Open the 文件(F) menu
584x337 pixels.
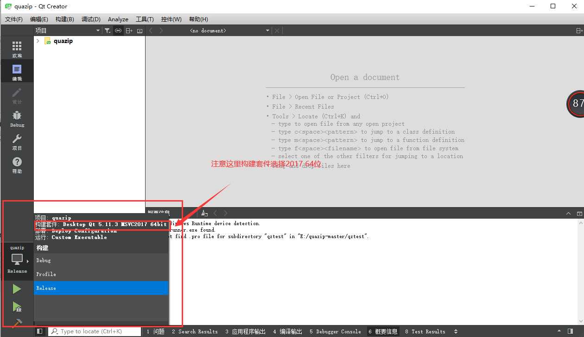(14, 19)
